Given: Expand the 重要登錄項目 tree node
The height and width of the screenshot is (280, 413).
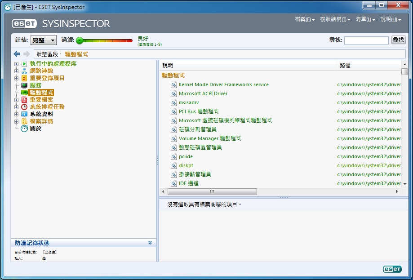Looking at the screenshot, I should (16, 78).
